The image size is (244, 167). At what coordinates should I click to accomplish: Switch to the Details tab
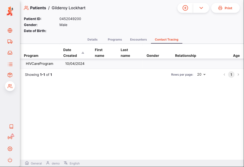click(x=92, y=40)
